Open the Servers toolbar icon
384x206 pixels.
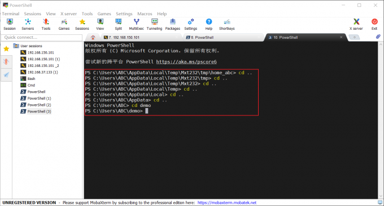point(28,24)
